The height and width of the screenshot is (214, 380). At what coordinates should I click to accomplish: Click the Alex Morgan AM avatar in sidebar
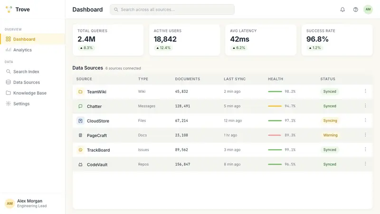(x=9, y=204)
